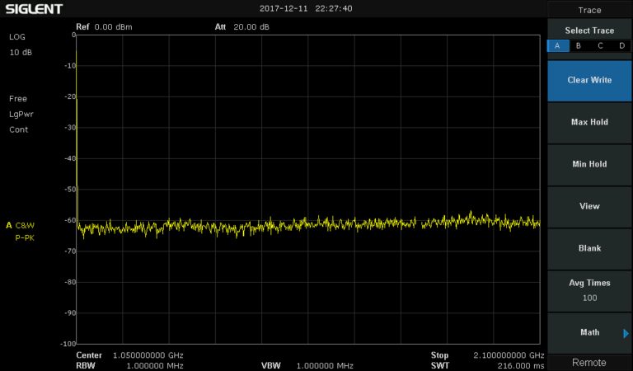Enable Min Hold trace mode
The width and height of the screenshot is (633, 371).
[x=589, y=164]
